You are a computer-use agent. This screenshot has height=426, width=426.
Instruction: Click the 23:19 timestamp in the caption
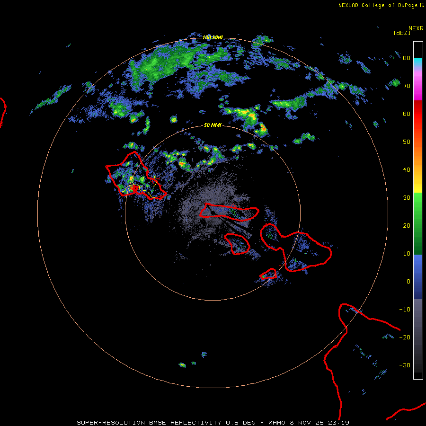pyautogui.click(x=338, y=423)
